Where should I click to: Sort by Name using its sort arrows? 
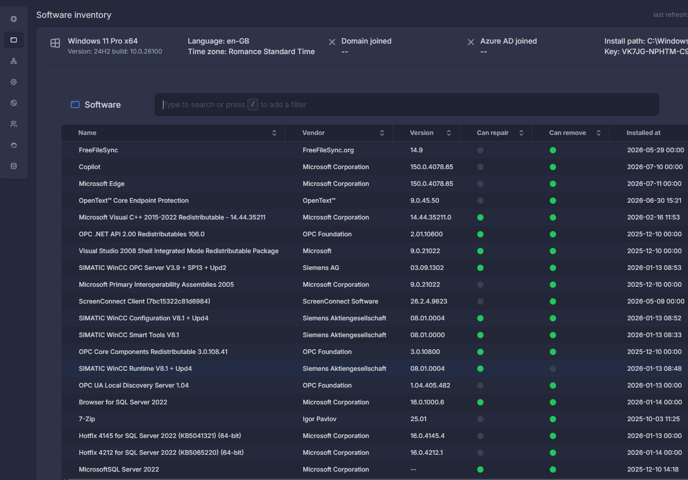274,133
